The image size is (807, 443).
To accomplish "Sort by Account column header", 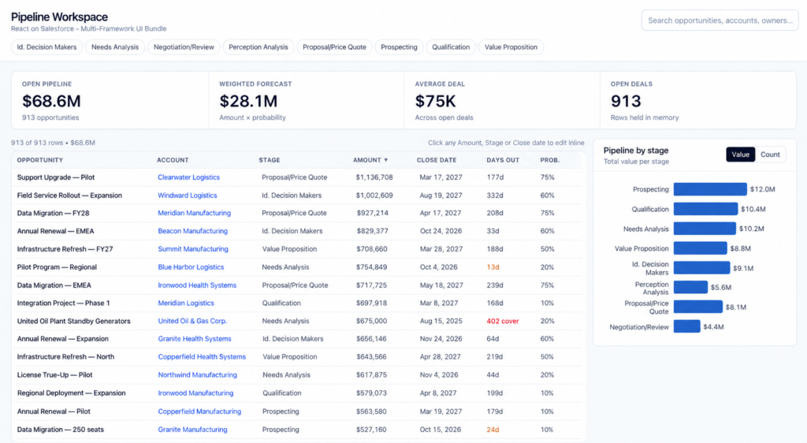I will click(x=173, y=161).
